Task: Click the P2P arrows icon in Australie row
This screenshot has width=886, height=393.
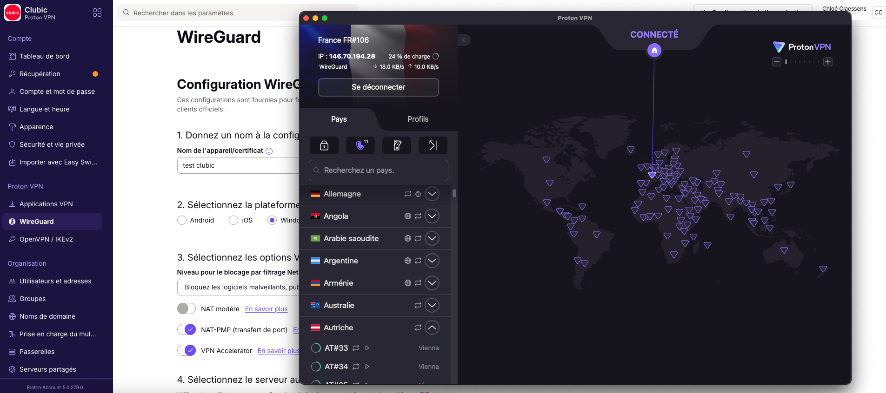Action: [418, 305]
